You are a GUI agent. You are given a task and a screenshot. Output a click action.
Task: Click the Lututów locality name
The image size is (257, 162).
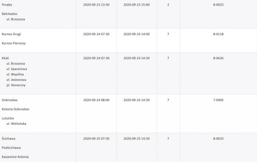click(x=8, y=118)
